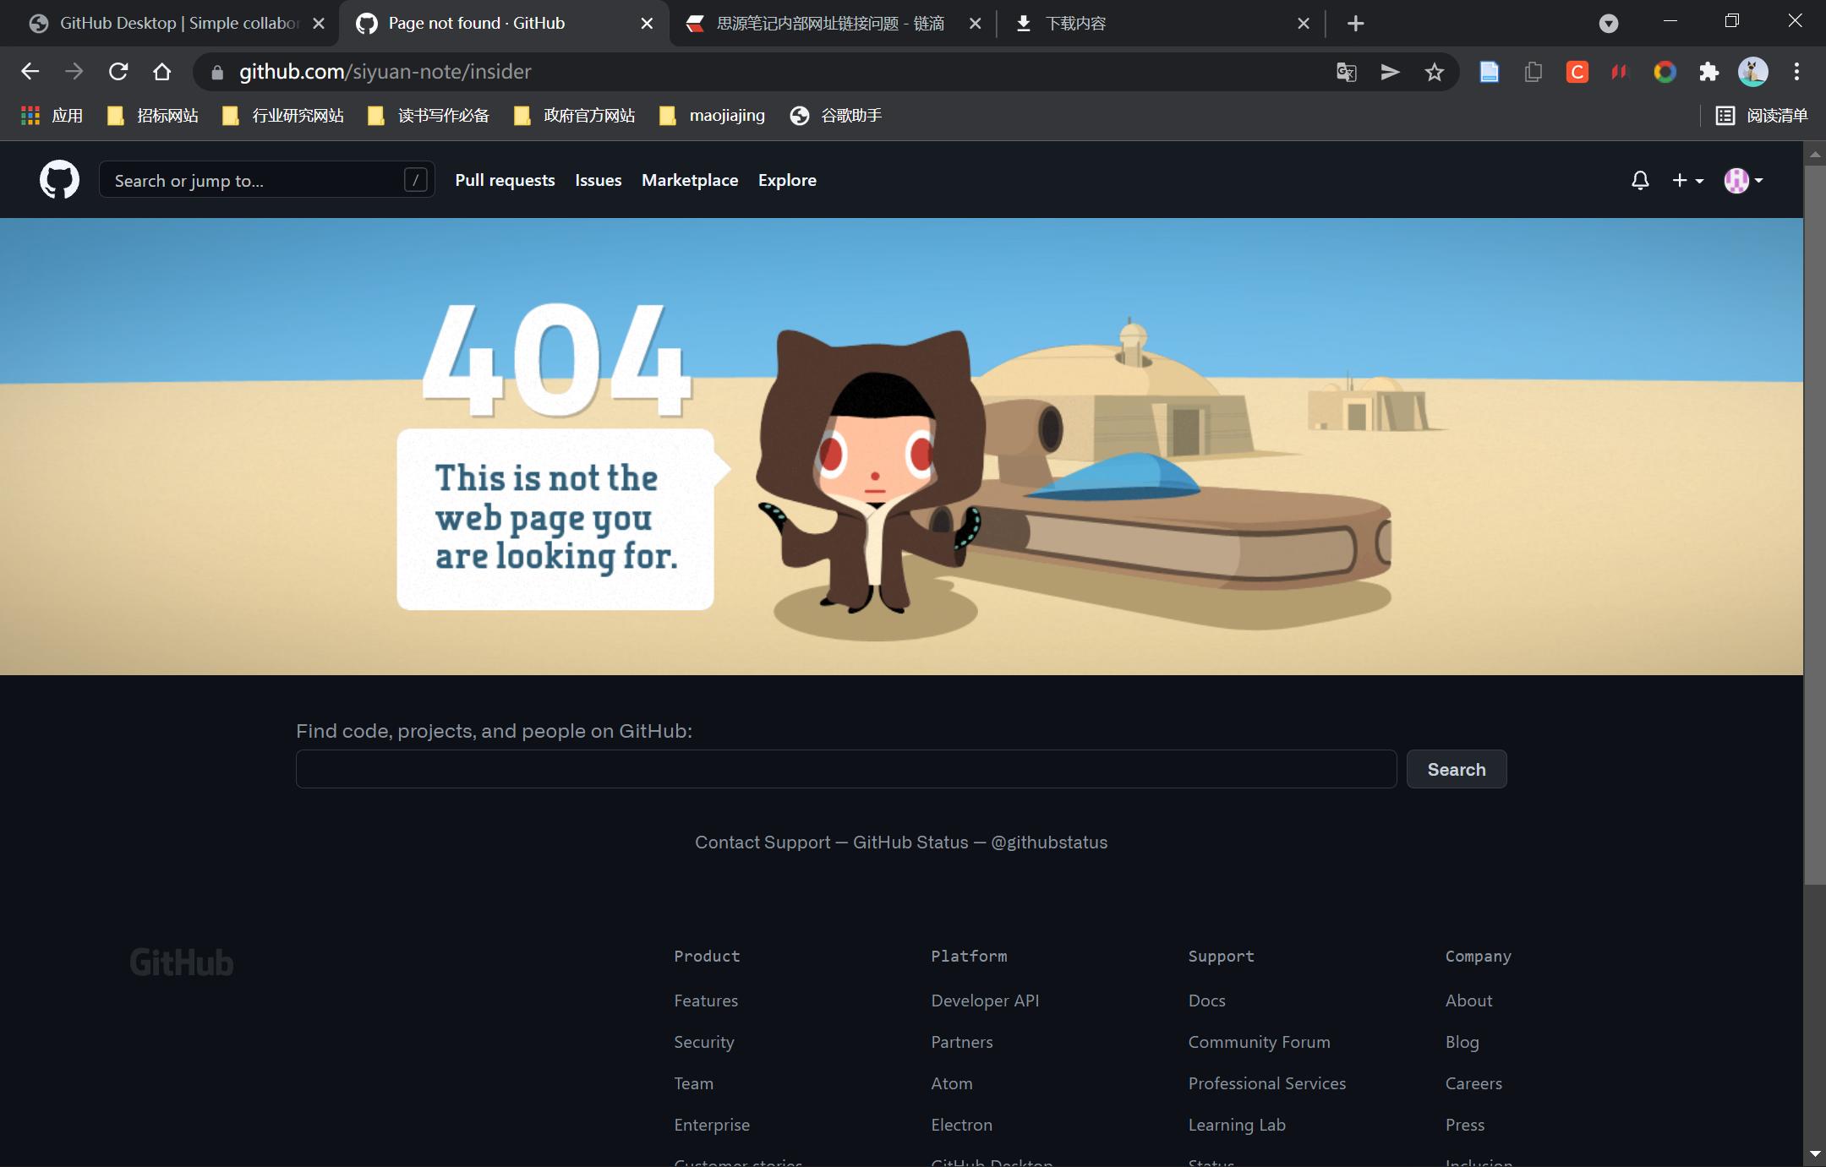The width and height of the screenshot is (1826, 1167).
Task: Open the Google Translate icon in address bar
Action: point(1346,73)
